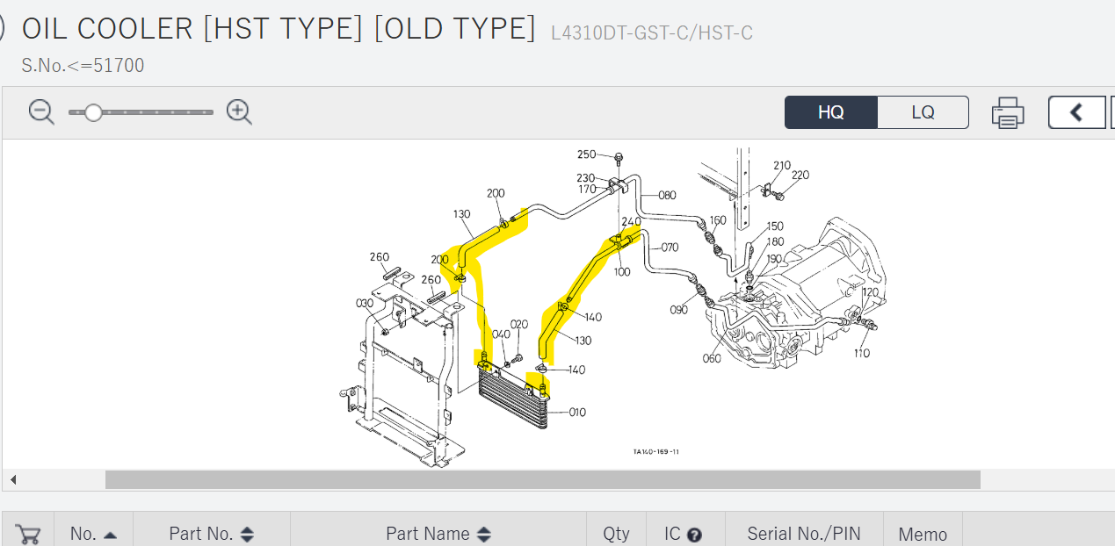The image size is (1115, 546).
Task: Sort table by No. column
Action: tap(93, 534)
